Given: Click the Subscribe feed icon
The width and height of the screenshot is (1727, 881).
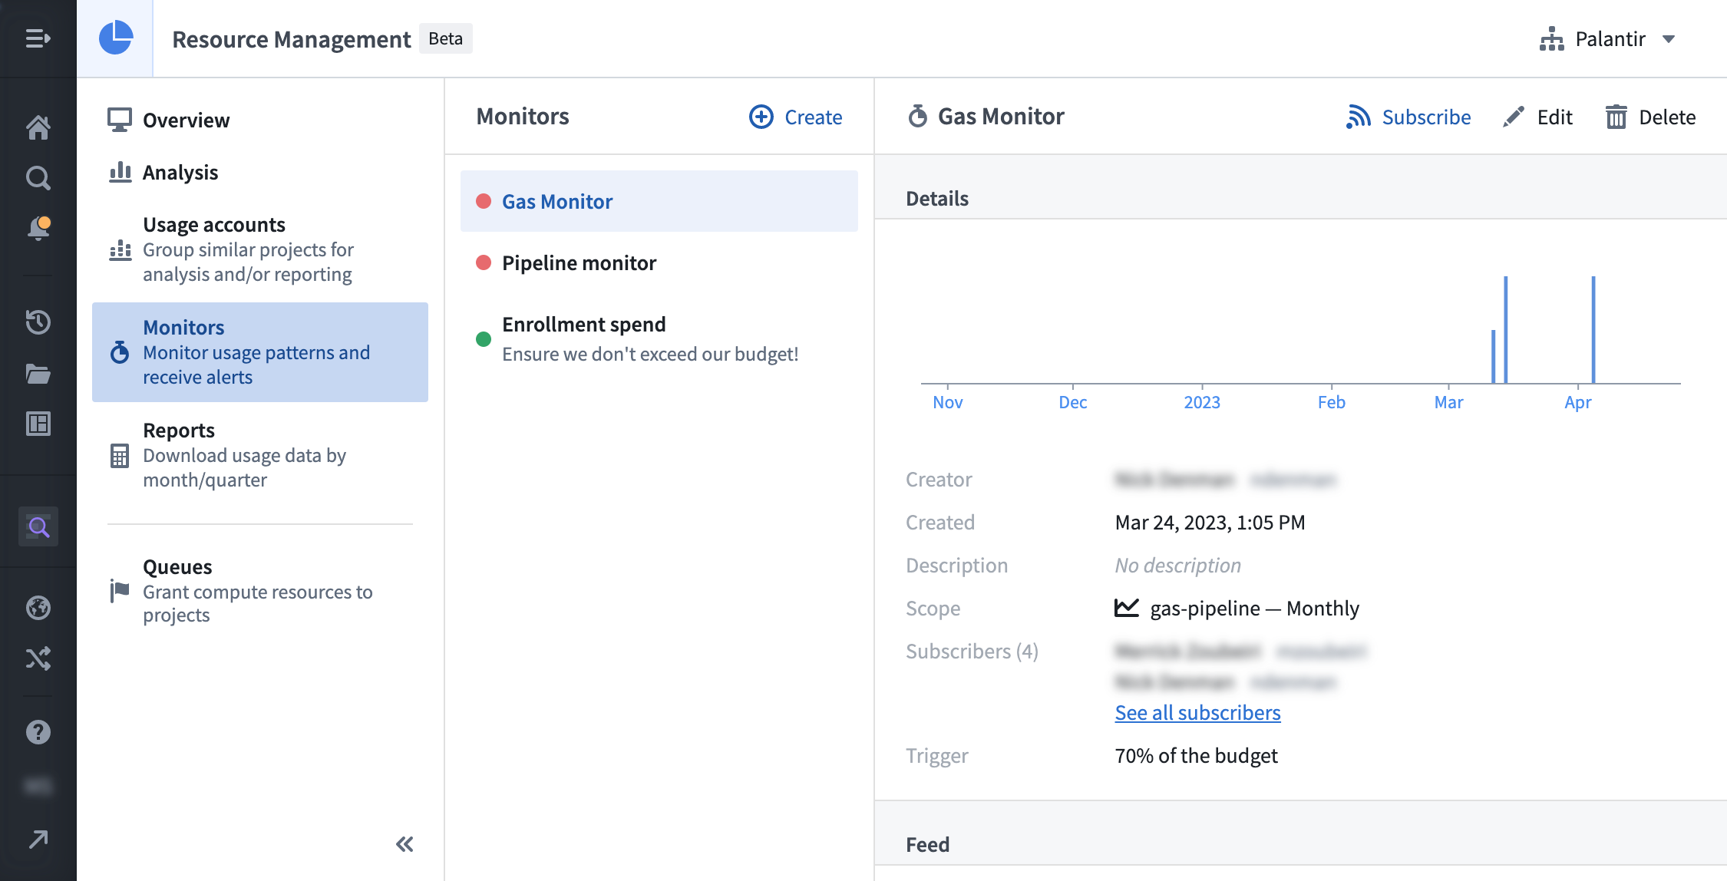Looking at the screenshot, I should [1358, 117].
